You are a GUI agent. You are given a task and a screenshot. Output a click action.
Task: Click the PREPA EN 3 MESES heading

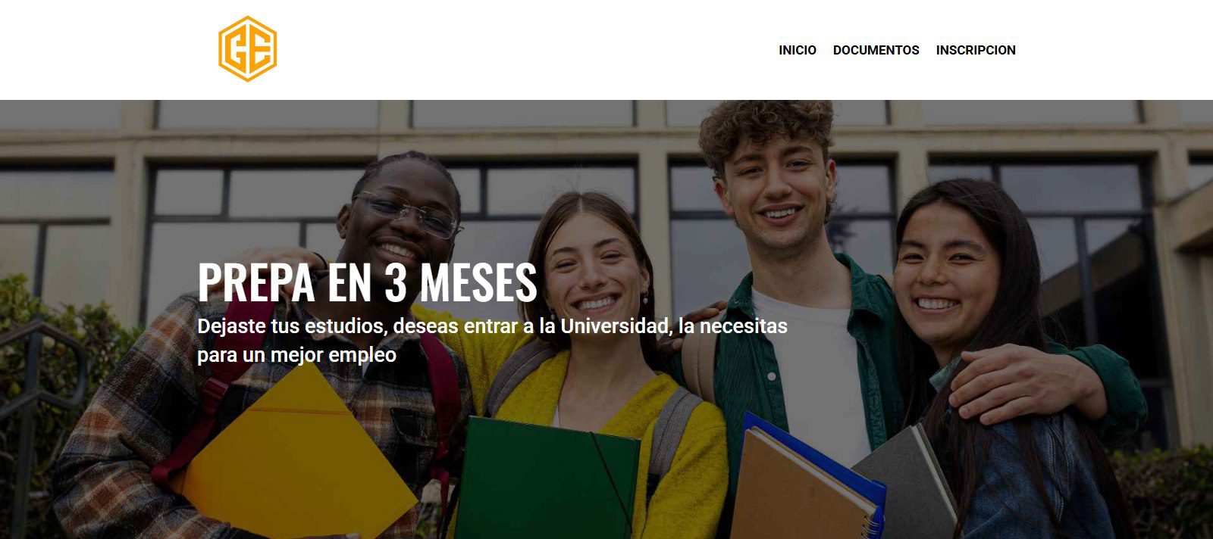[x=367, y=282]
